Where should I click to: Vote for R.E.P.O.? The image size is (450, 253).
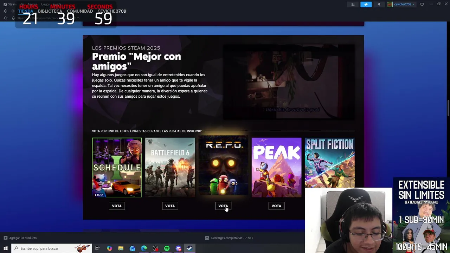(223, 206)
